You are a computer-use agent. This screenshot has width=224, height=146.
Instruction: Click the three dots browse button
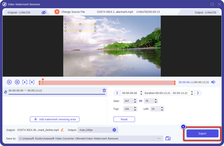(159, 138)
